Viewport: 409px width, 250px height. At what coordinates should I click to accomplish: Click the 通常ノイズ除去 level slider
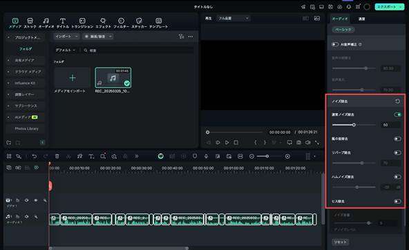tap(354, 125)
